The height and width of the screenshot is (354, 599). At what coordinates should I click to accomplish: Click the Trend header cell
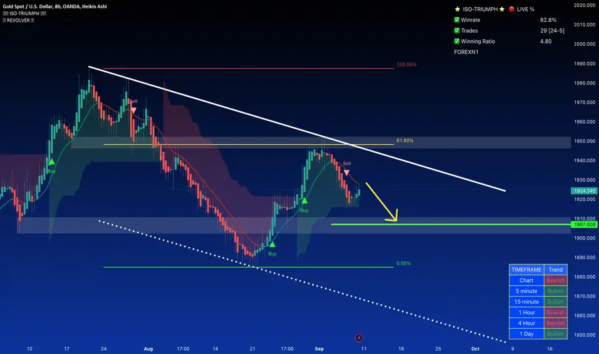(x=555, y=270)
